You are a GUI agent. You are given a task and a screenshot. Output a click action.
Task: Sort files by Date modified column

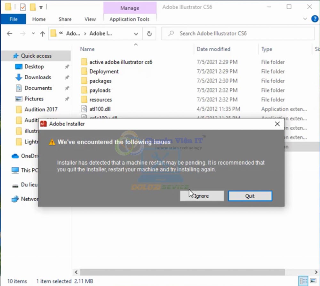coord(213,49)
